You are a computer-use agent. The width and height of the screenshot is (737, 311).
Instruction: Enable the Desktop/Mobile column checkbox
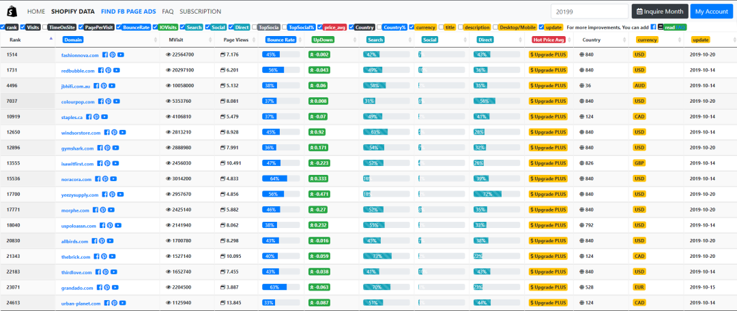pos(495,27)
